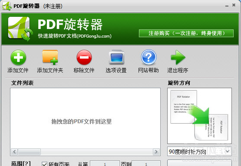Click the rotation preview thumbnail image
241x166 pixels.
point(199,116)
